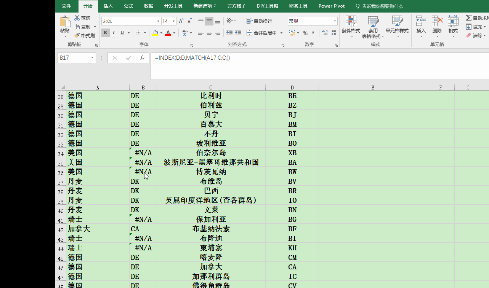Screen dimensions: 489x288
Task: Open the number format dropdown 常规
Action: (x=335, y=21)
